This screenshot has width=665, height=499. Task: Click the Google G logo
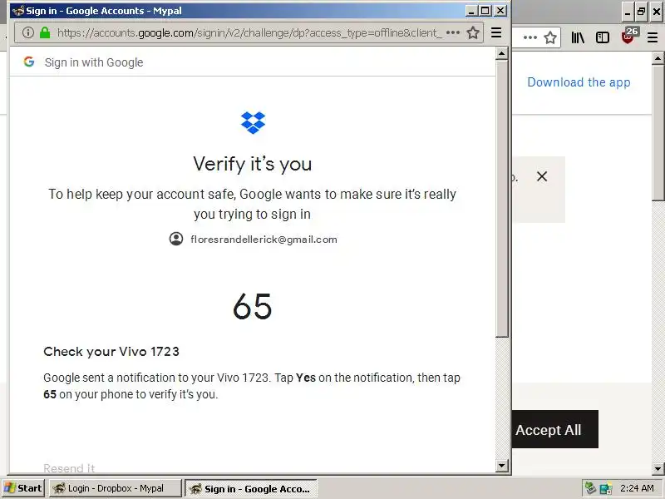point(29,62)
